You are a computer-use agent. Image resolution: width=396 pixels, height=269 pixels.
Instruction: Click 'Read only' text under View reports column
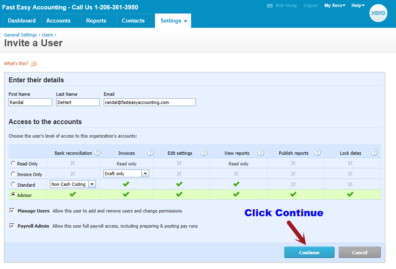pyautogui.click(x=239, y=164)
